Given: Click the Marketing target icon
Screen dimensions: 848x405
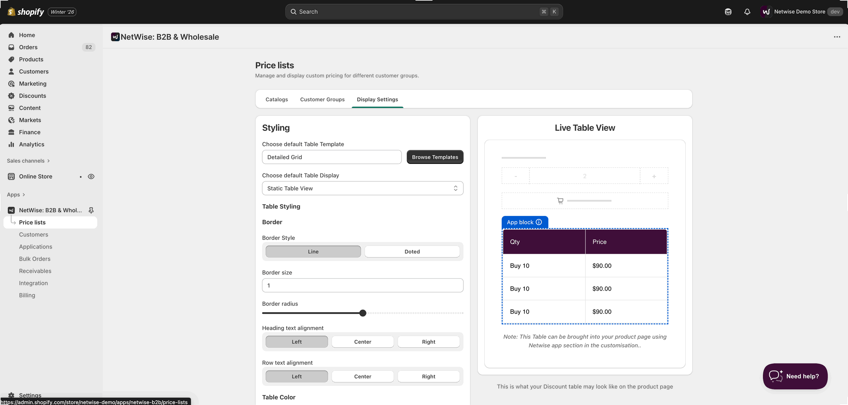Looking at the screenshot, I should (11, 84).
